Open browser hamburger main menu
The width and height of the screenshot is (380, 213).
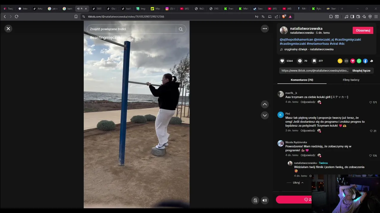(376, 17)
